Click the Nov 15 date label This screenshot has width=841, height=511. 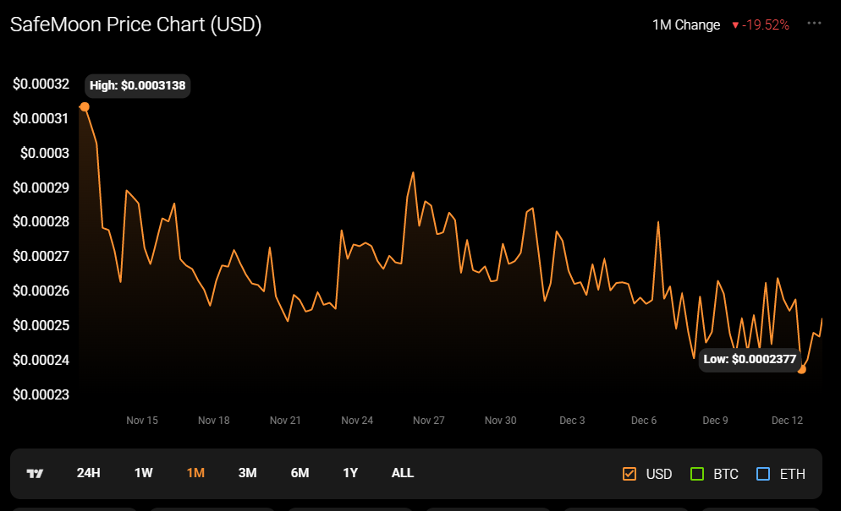[142, 421]
